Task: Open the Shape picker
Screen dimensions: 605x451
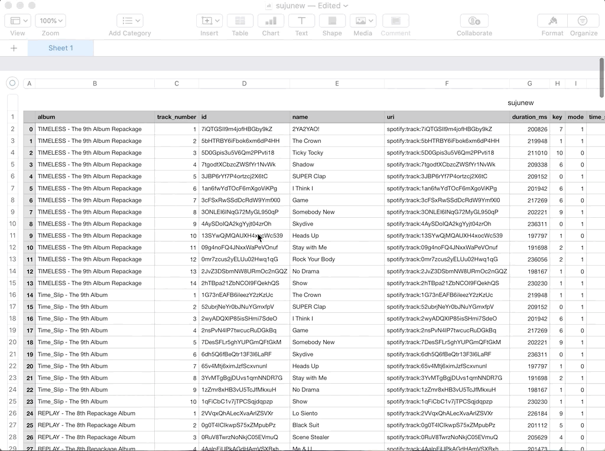Action: tap(332, 21)
